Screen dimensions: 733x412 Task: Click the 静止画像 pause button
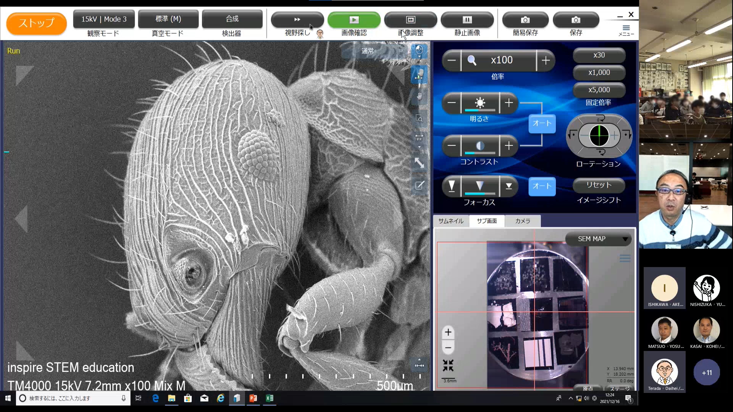point(467,19)
